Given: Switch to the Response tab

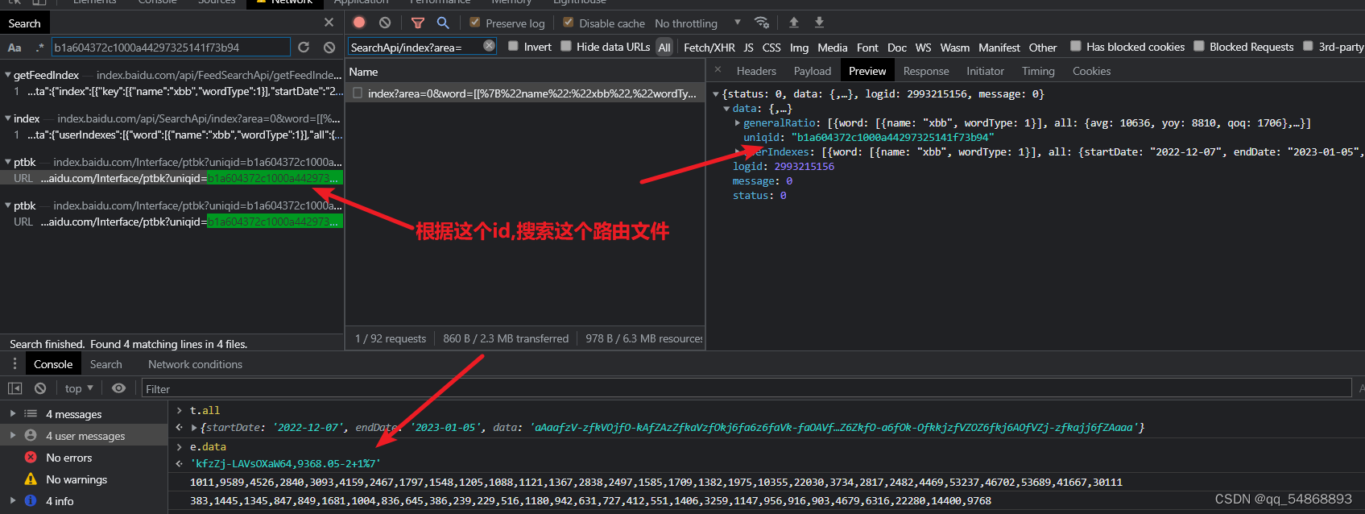Looking at the screenshot, I should [x=926, y=71].
